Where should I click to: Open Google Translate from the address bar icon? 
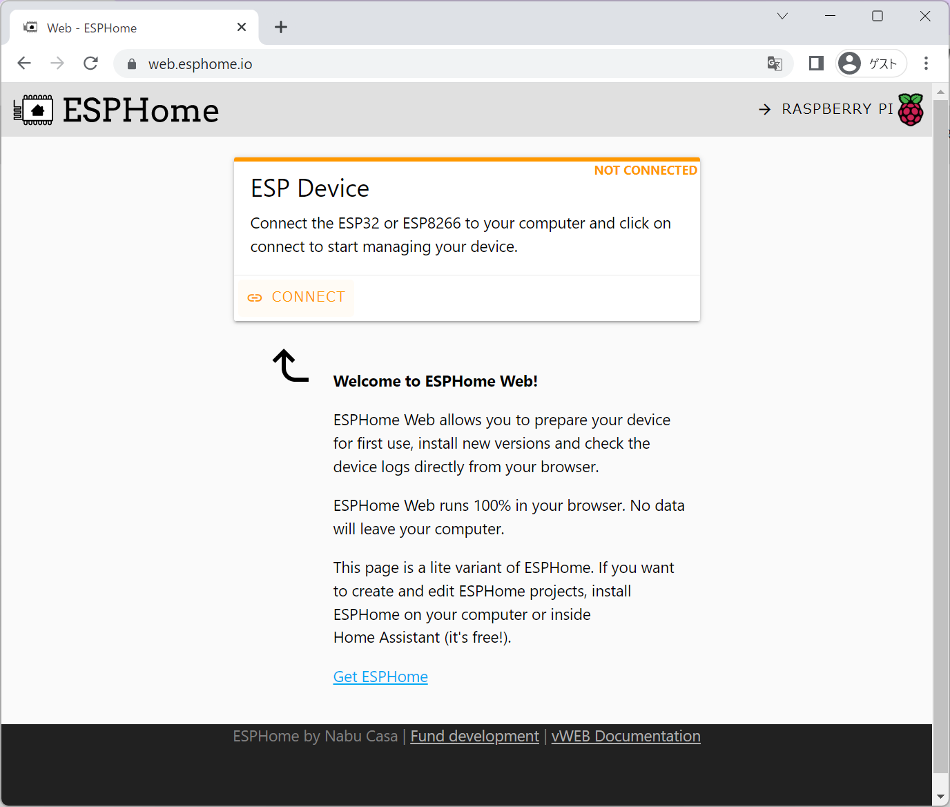click(x=775, y=64)
